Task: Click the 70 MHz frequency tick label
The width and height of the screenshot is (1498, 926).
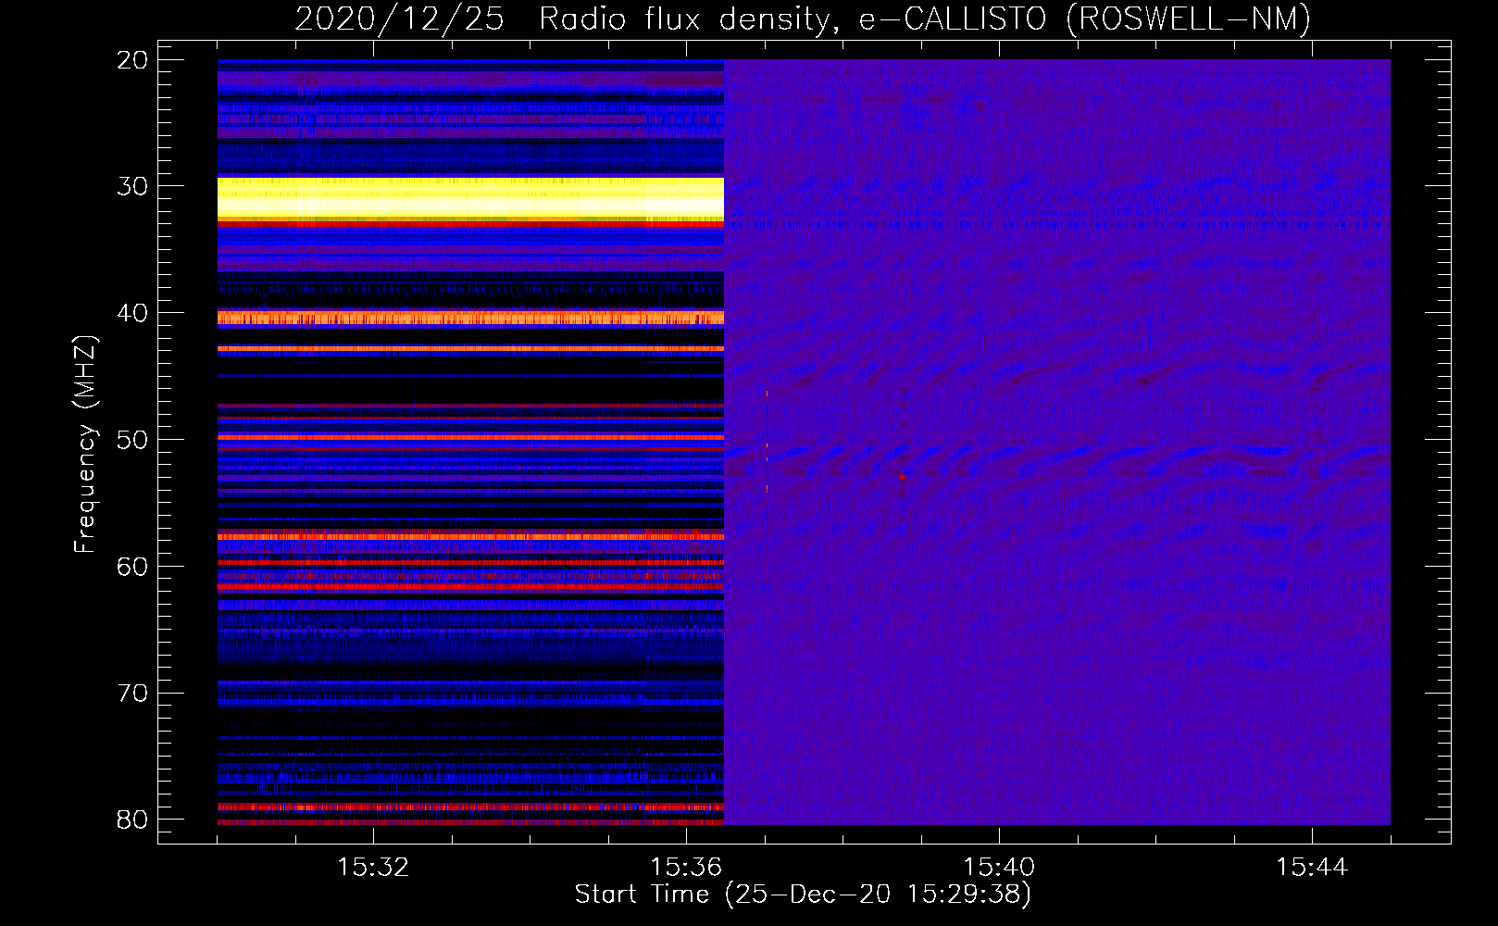Action: tap(132, 693)
